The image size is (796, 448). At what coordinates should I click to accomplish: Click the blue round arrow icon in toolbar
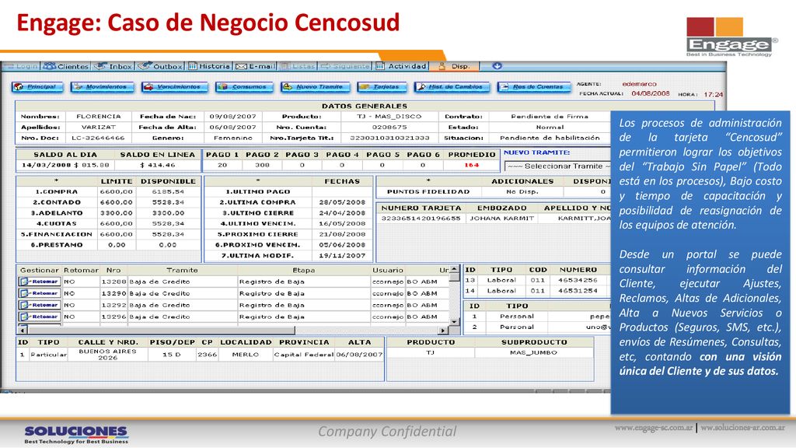point(497,66)
